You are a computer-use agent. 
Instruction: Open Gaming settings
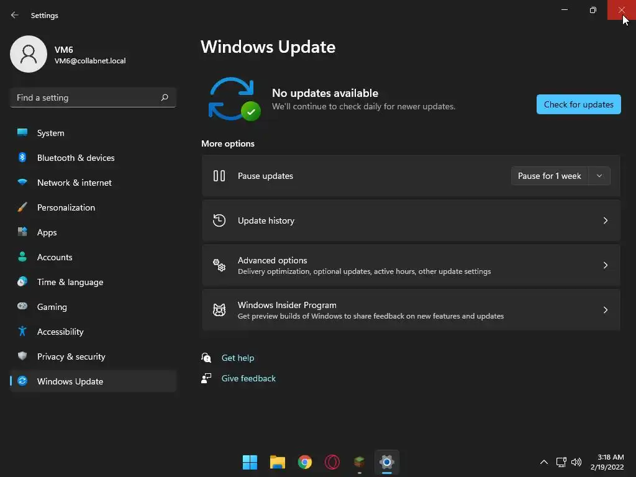93,306
